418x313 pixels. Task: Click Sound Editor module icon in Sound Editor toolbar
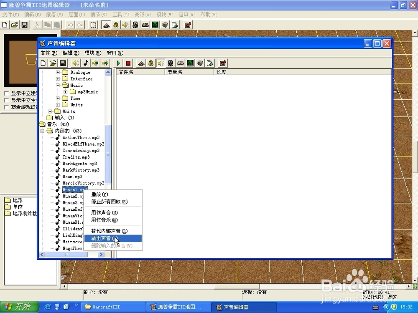coord(161,63)
